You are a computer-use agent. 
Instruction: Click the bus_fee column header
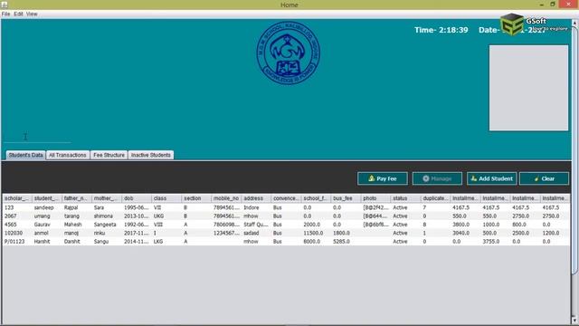point(346,198)
